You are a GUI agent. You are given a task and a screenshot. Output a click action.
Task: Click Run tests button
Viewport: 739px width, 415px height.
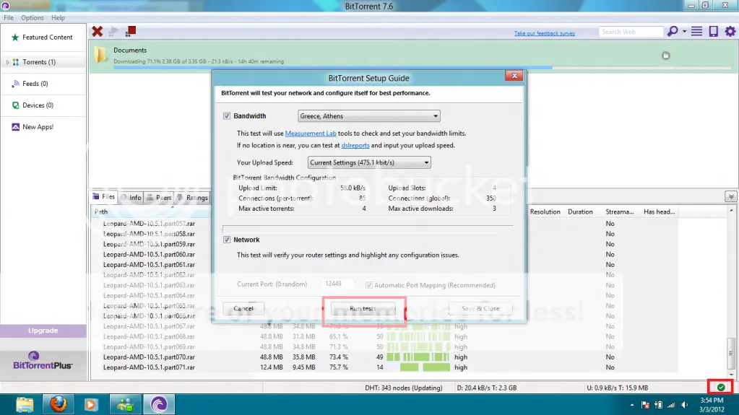tap(363, 308)
